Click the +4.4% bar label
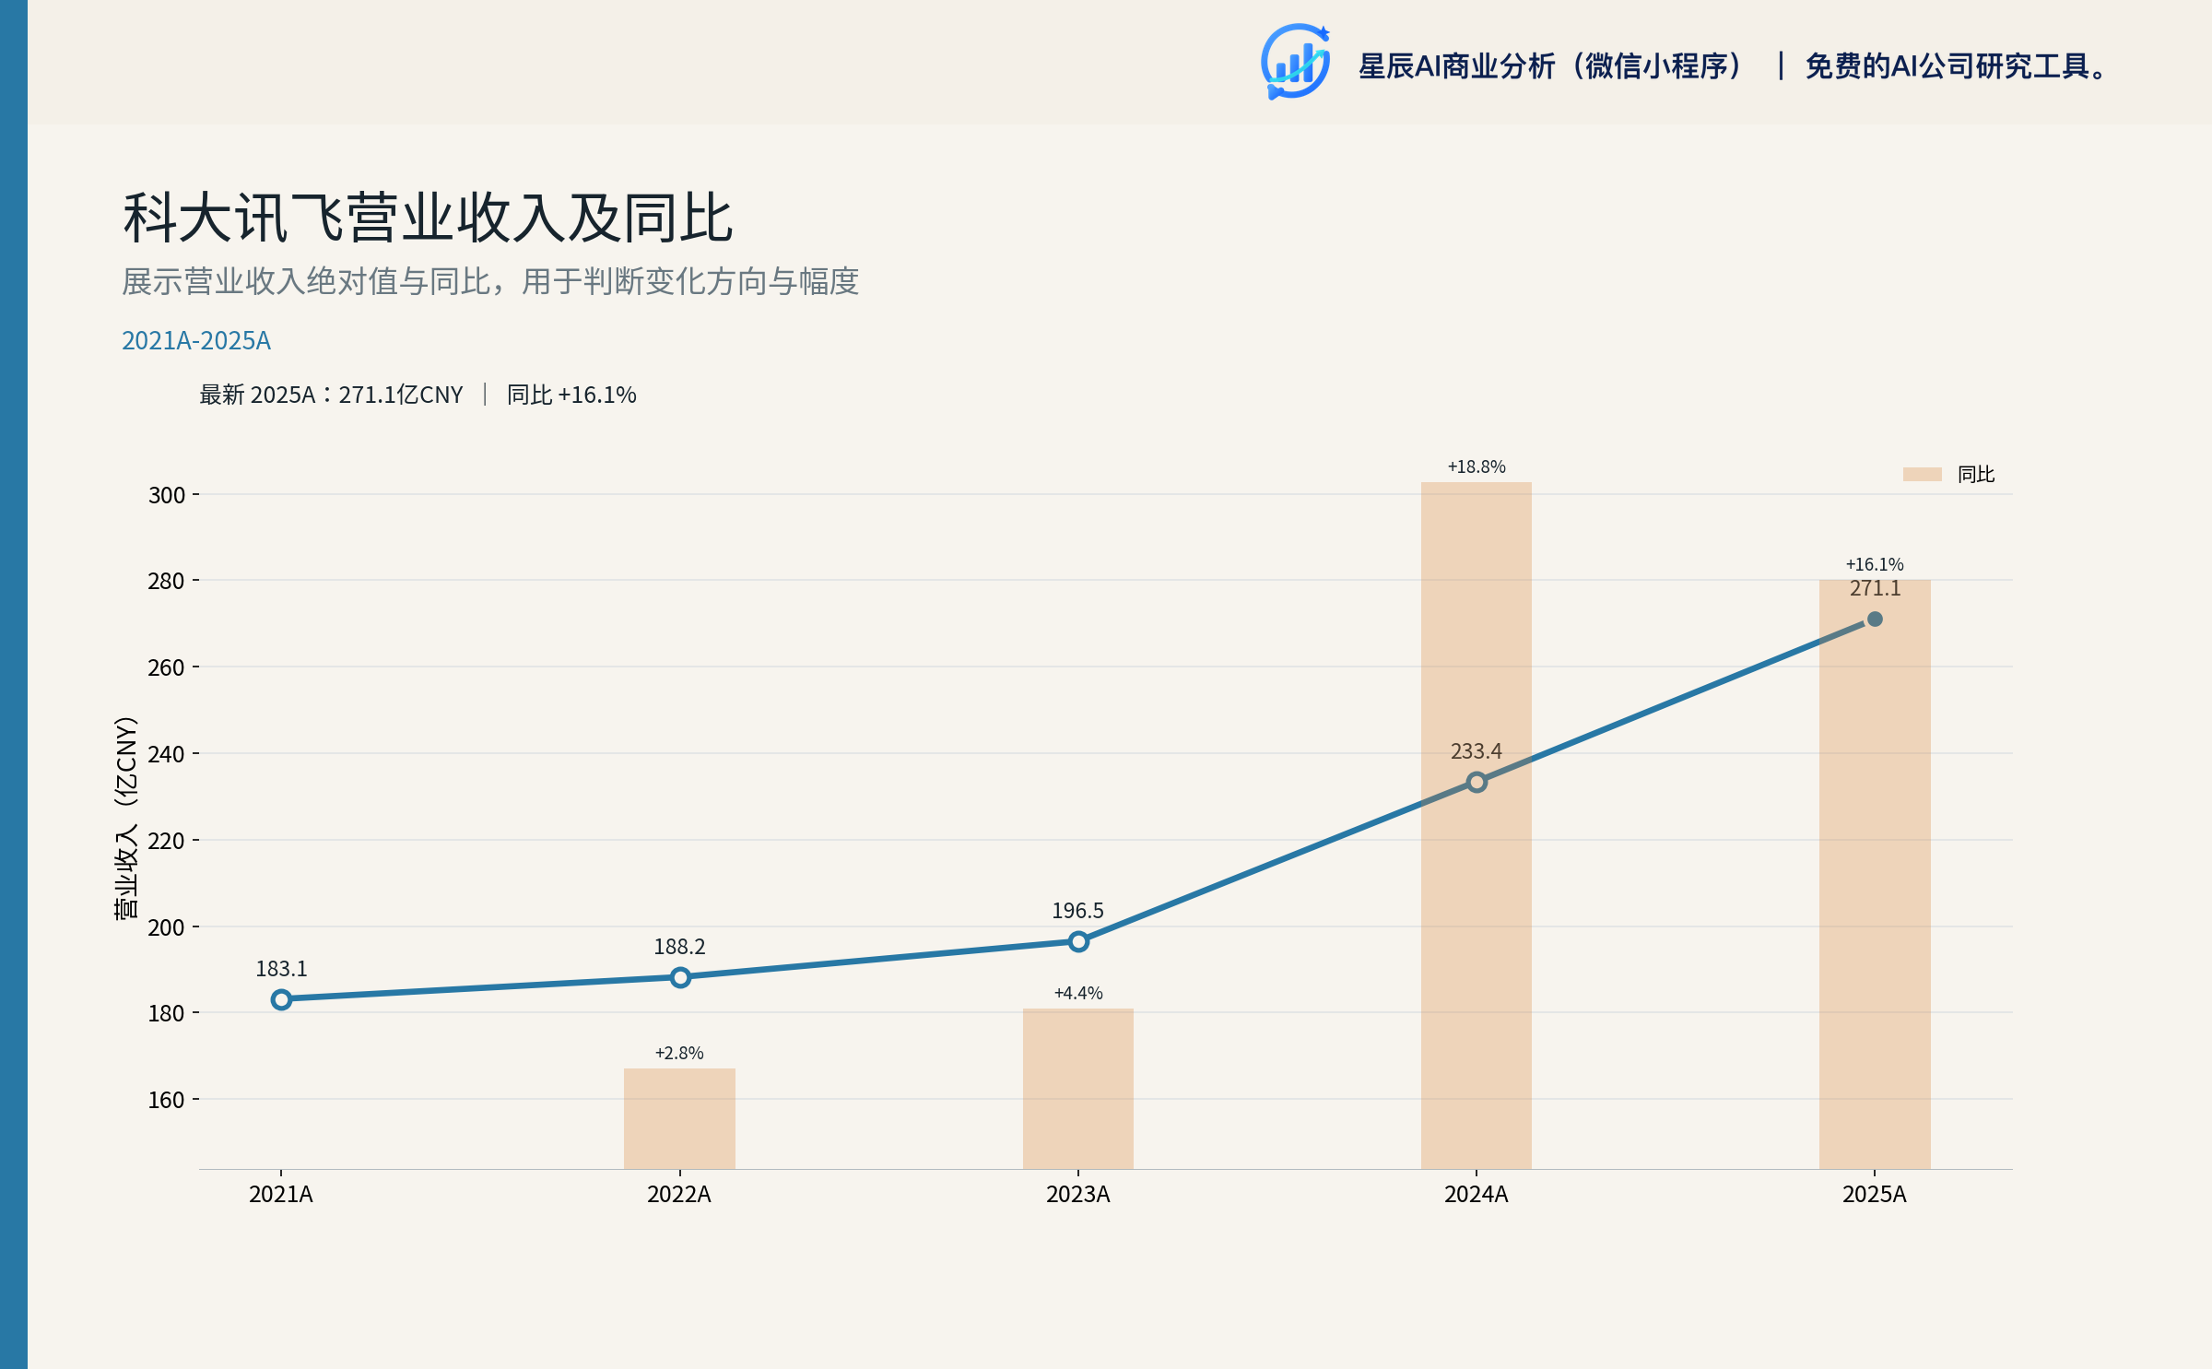 point(1078,993)
